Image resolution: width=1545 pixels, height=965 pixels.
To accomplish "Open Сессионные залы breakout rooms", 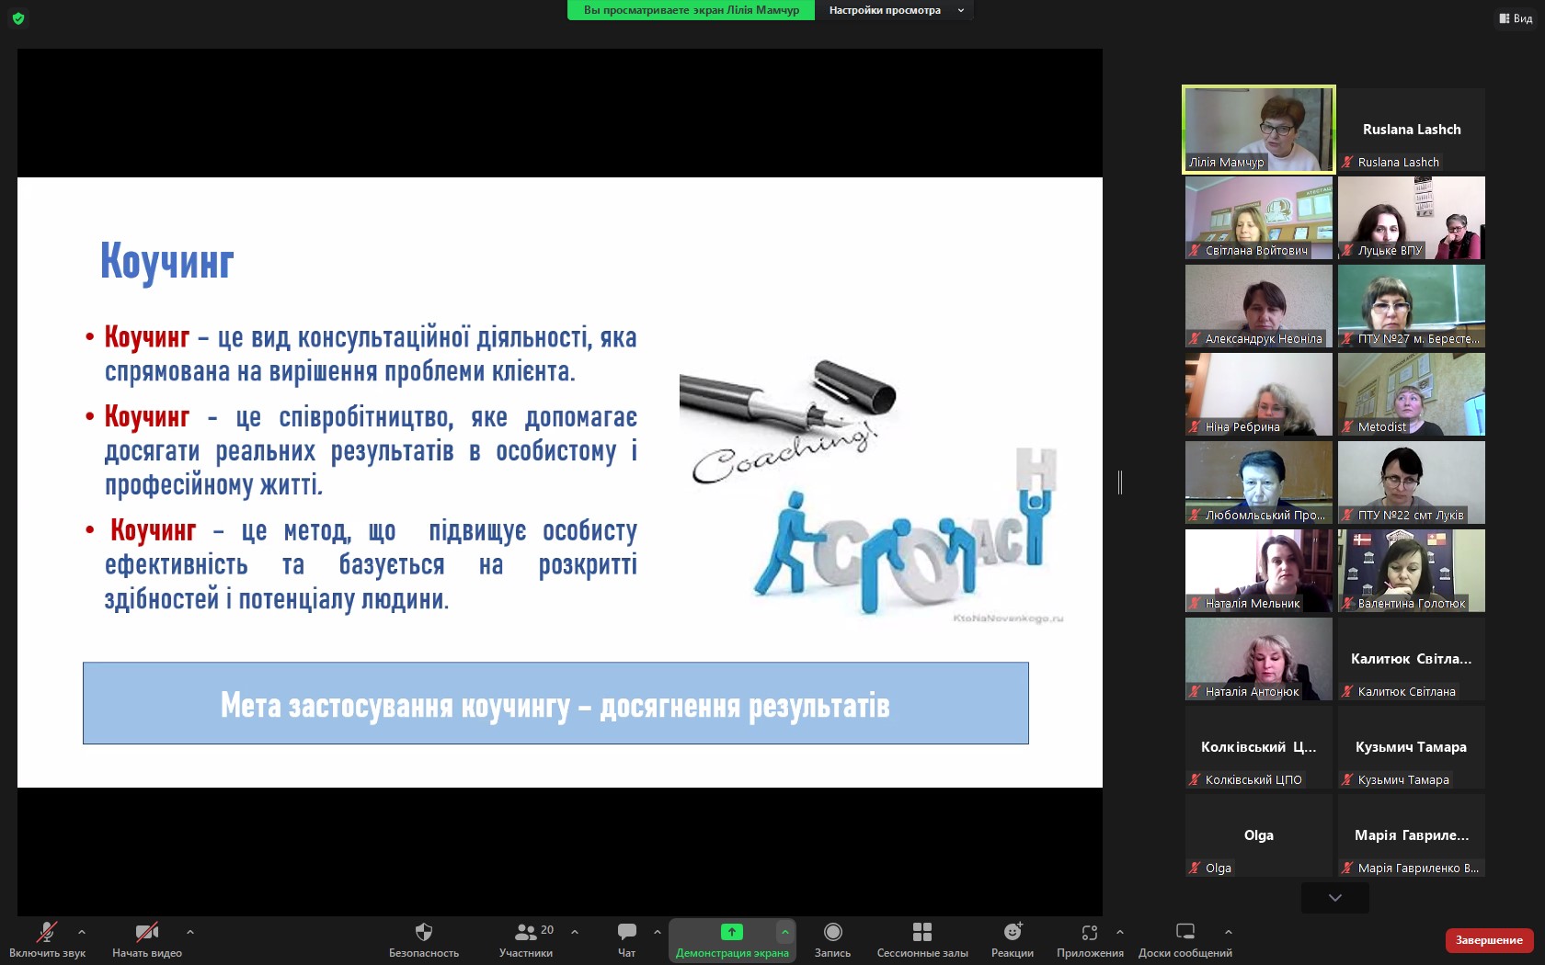I will pos(921,933).
